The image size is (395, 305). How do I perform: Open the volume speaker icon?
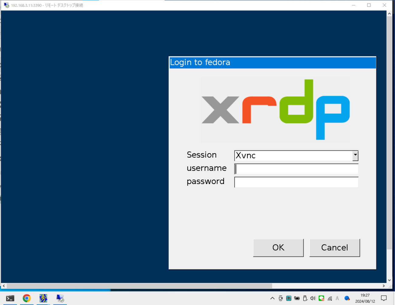pyautogui.click(x=313, y=298)
